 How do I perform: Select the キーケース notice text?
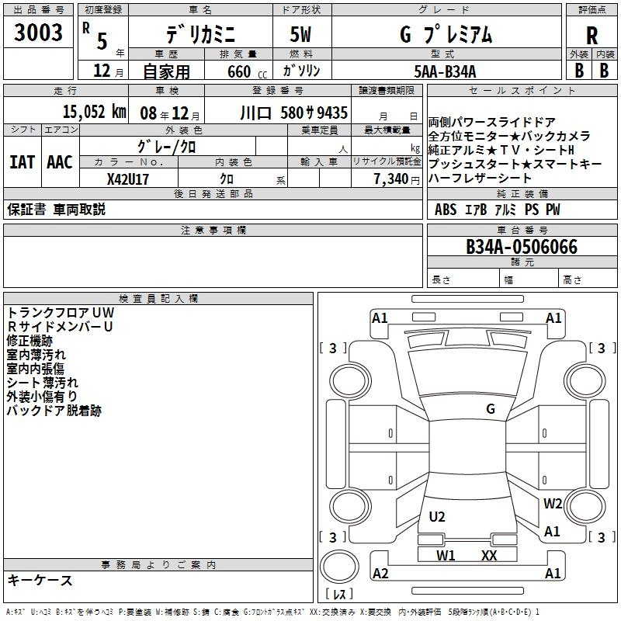coord(40,580)
